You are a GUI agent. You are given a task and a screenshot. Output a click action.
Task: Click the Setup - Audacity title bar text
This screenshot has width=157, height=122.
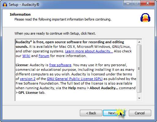pos(24,5)
